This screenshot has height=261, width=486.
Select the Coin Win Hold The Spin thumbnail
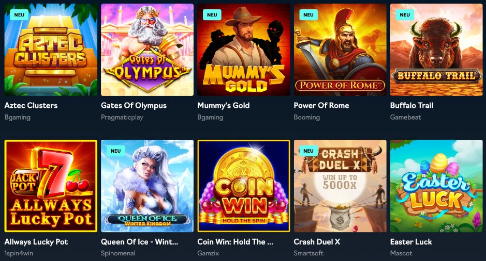244,186
